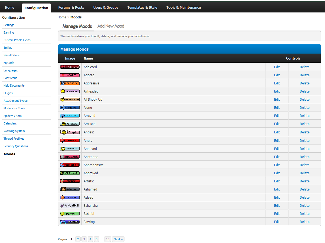Click Home in the breadcrumb

tap(62, 17)
